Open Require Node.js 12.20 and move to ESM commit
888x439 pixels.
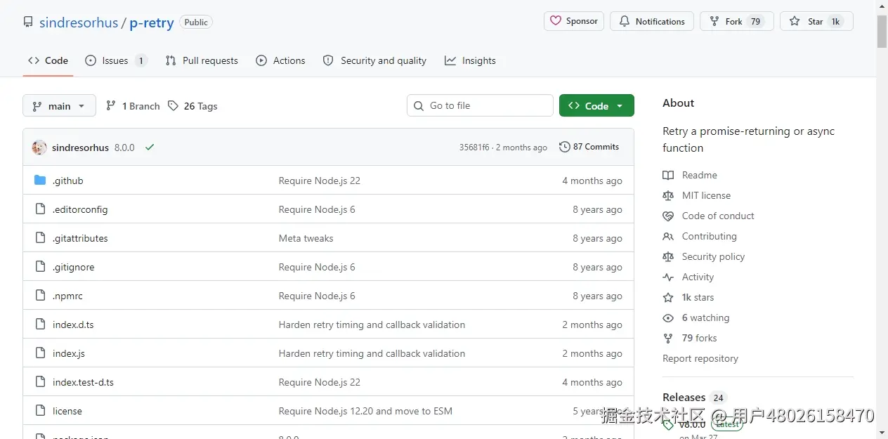pyautogui.click(x=365, y=411)
